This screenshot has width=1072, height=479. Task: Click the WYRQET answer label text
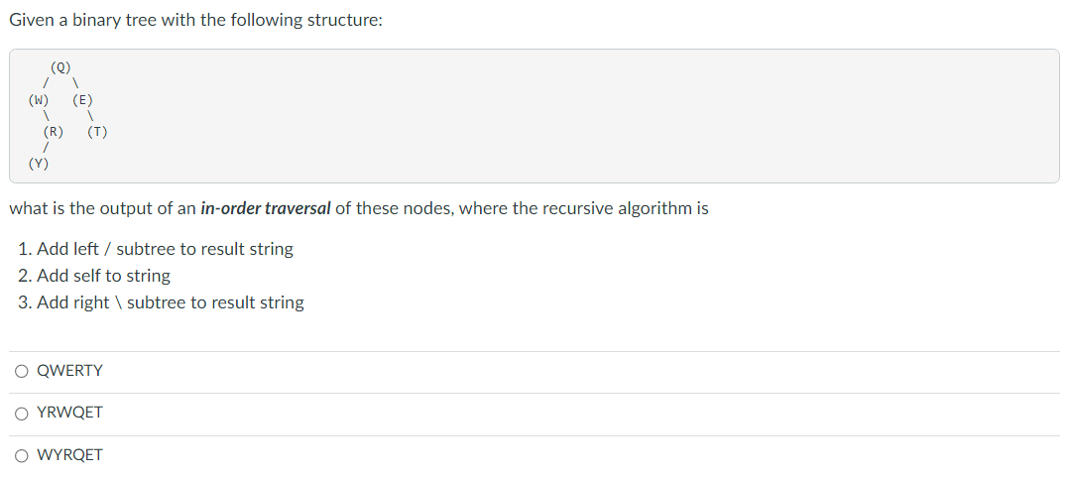tap(69, 455)
